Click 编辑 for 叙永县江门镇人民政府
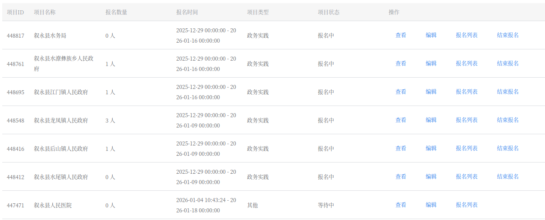 (431, 92)
